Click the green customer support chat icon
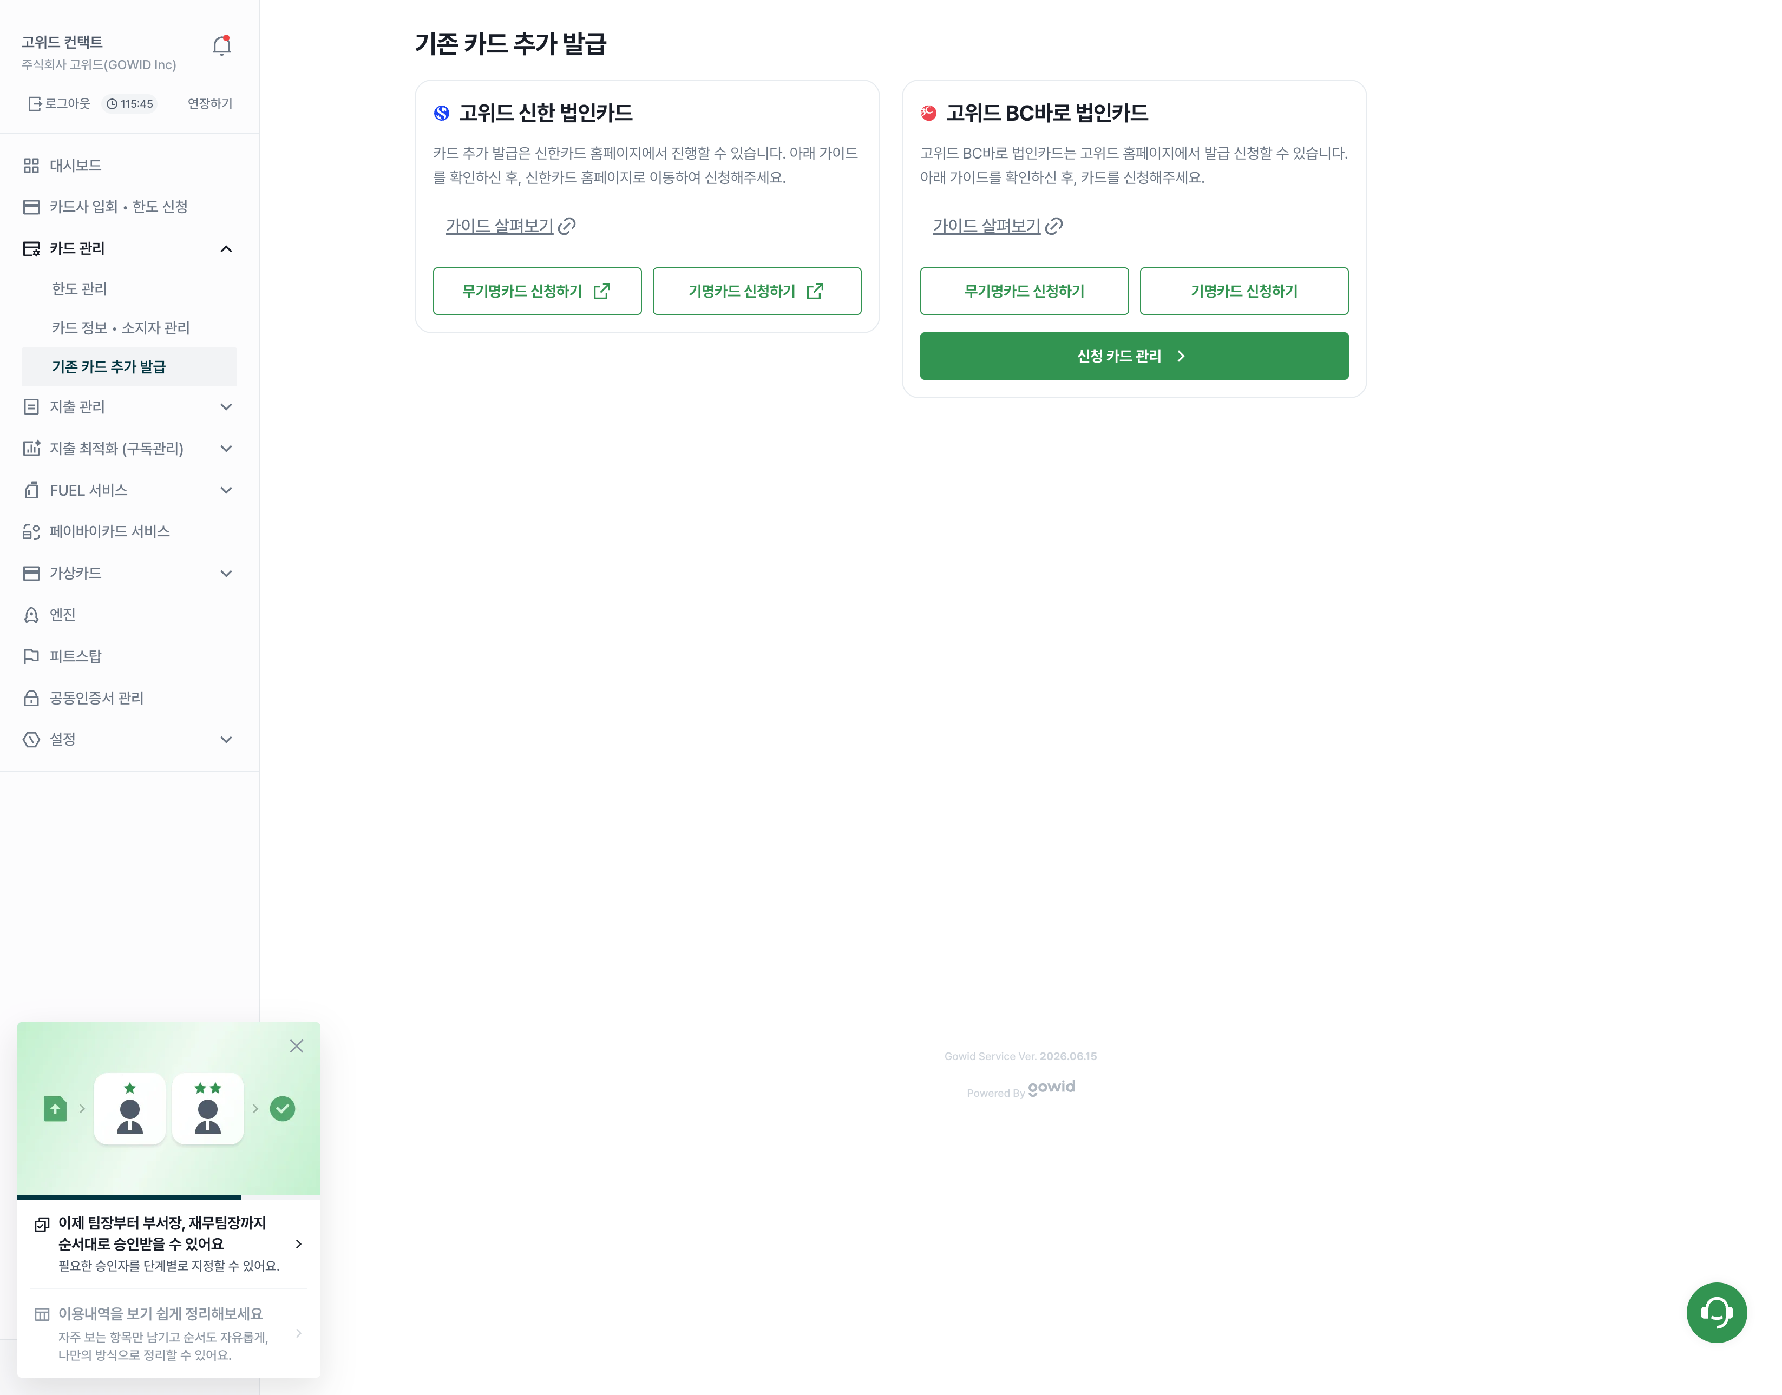The image size is (1782, 1395). [1716, 1312]
